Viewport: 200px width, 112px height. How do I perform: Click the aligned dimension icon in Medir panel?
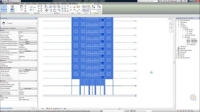tap(78, 7)
